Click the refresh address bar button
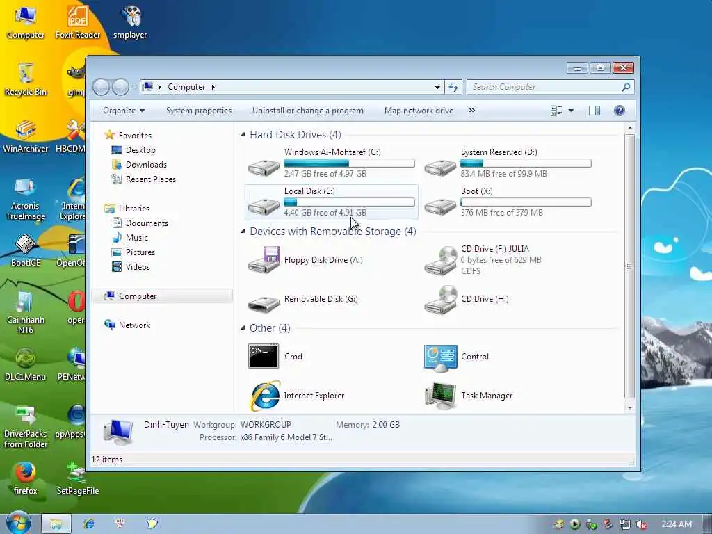 click(x=453, y=87)
